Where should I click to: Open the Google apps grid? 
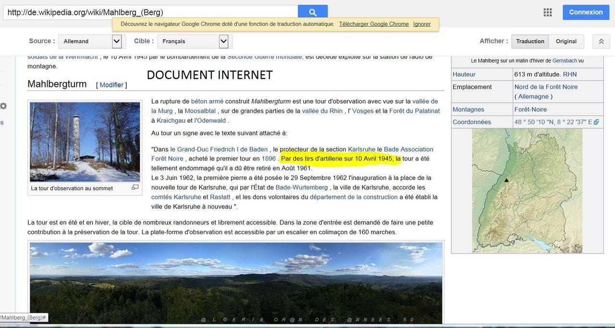coord(548,12)
